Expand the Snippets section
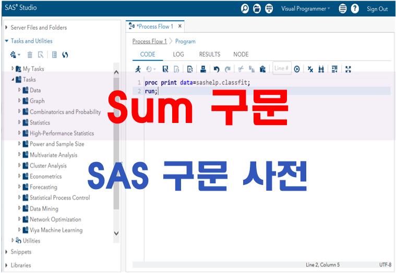The width and height of the screenshot is (396, 273). pos(6,252)
